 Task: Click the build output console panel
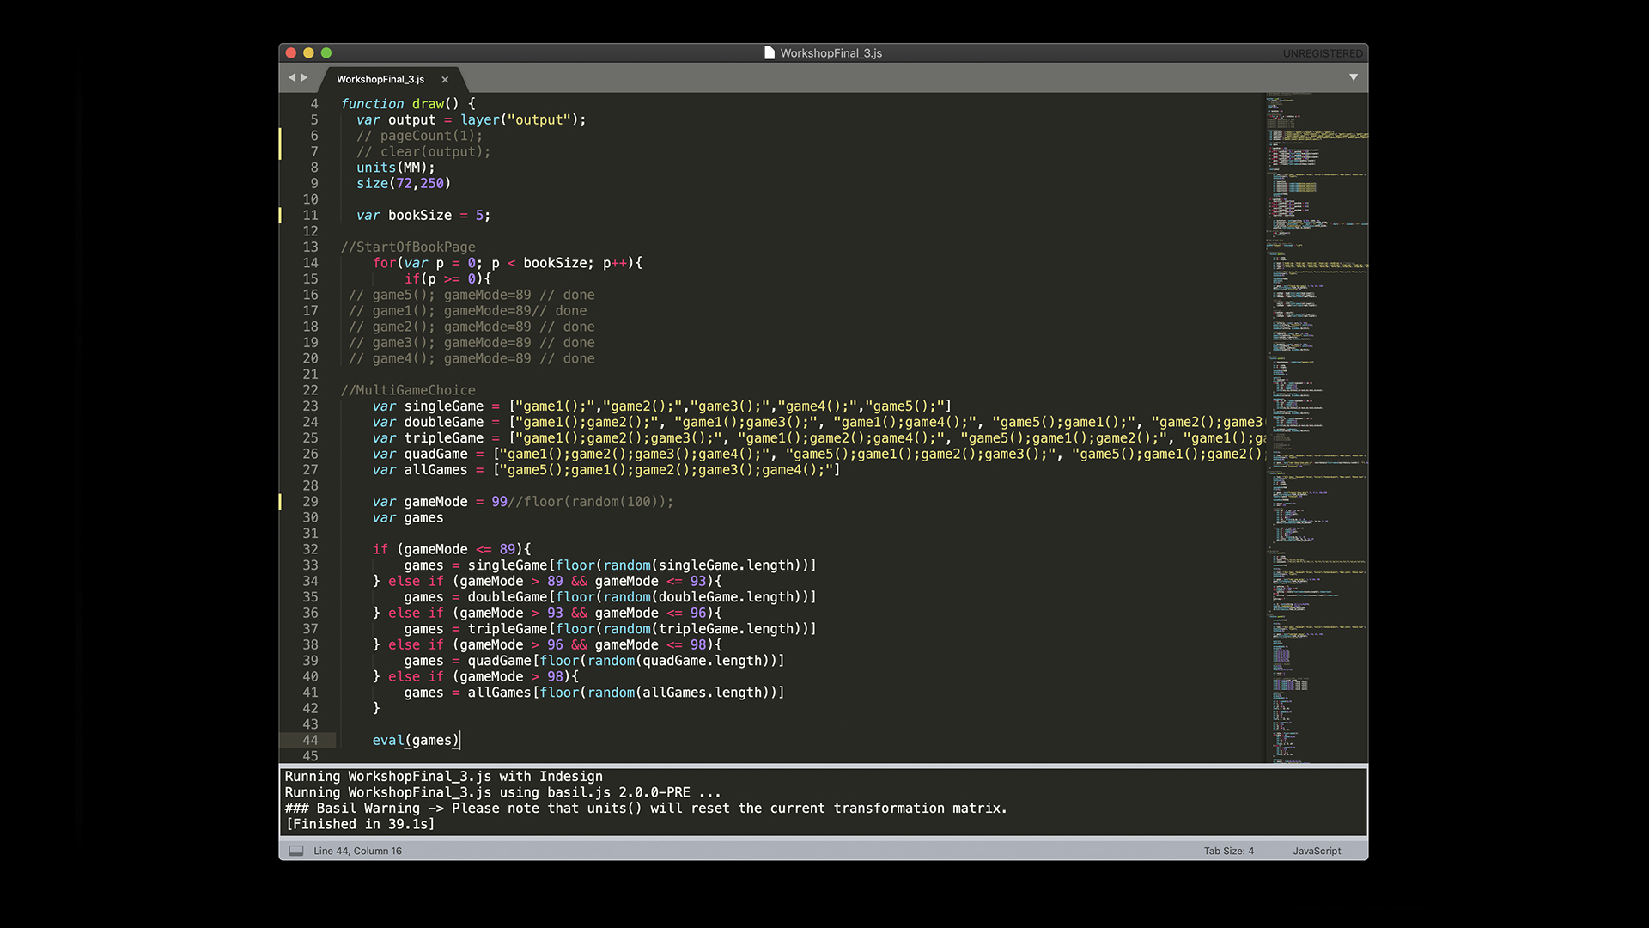point(823,800)
